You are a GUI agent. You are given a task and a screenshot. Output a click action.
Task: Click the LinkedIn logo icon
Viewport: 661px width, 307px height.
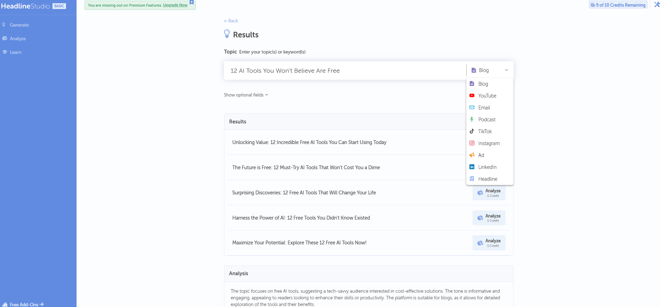472,167
